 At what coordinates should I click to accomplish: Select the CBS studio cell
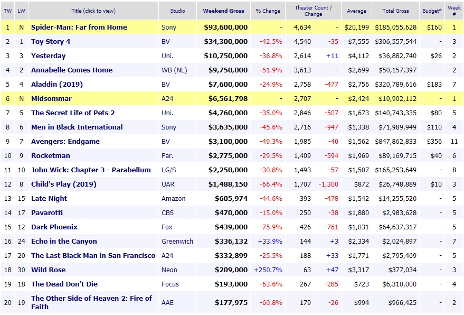pos(167,212)
